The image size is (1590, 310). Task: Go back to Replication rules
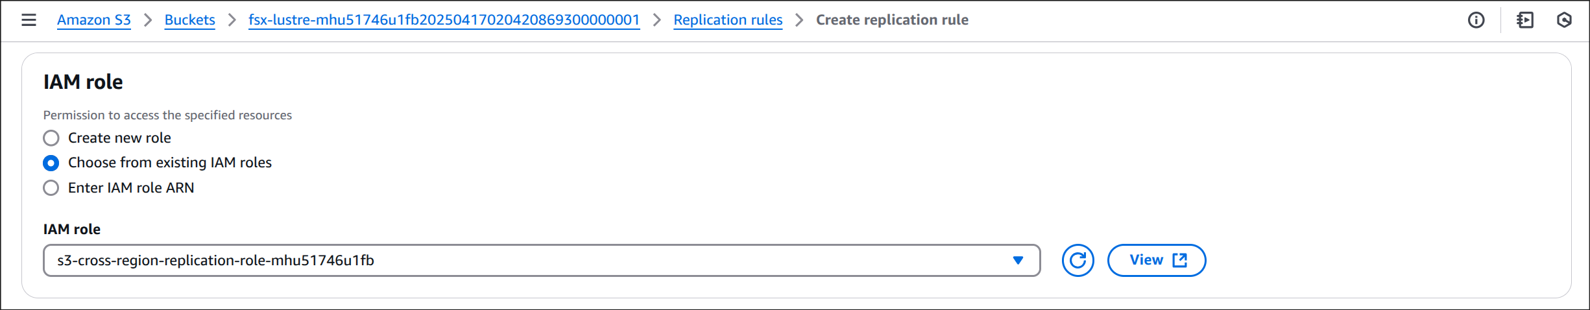(x=728, y=20)
